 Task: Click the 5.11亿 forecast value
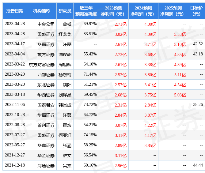coord(180,75)
